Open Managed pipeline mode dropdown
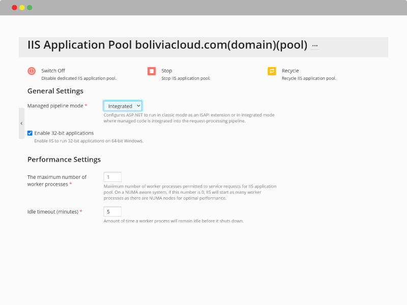Image resolution: width=407 pixels, height=305 pixels. 123,106
